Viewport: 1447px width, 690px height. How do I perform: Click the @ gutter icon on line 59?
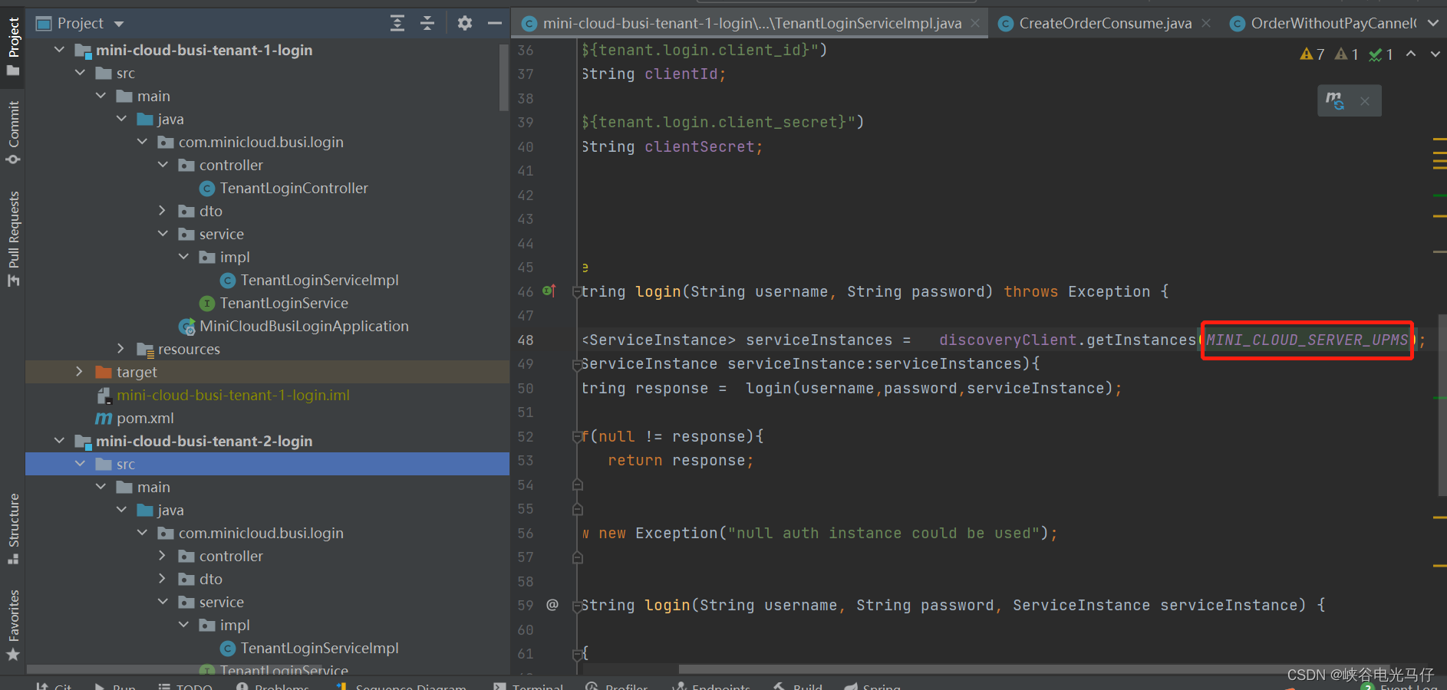click(x=552, y=605)
